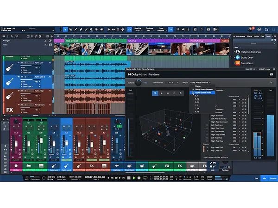Screen dimensions: 278x208
Task: Stop playback with the square Stop button
Action: (129, 178)
